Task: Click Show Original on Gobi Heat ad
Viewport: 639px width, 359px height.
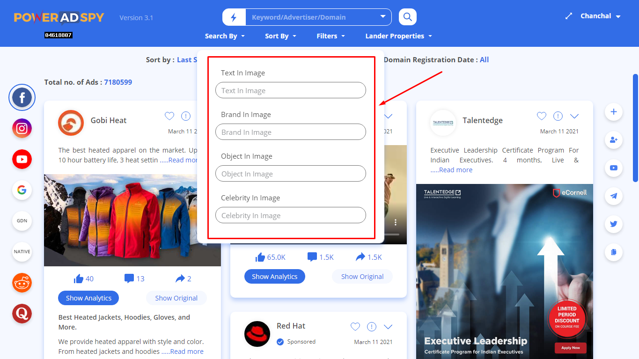Action: (176, 298)
